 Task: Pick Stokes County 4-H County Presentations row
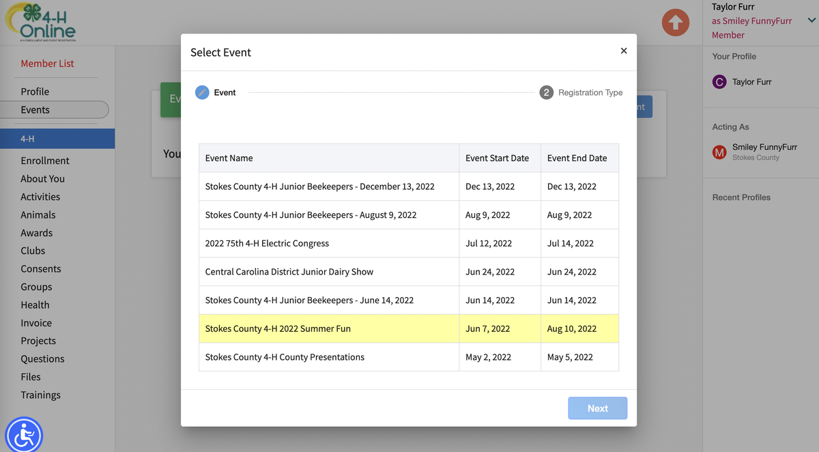(x=285, y=357)
